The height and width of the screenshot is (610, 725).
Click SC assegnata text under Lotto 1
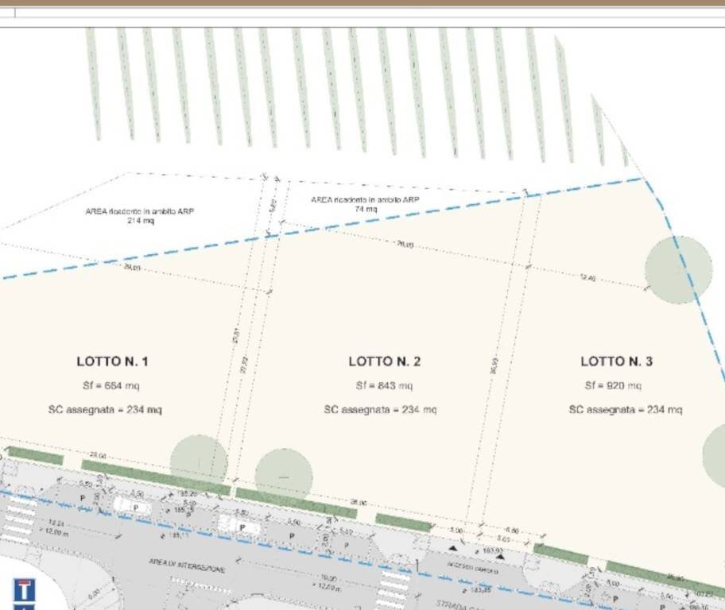105,410
